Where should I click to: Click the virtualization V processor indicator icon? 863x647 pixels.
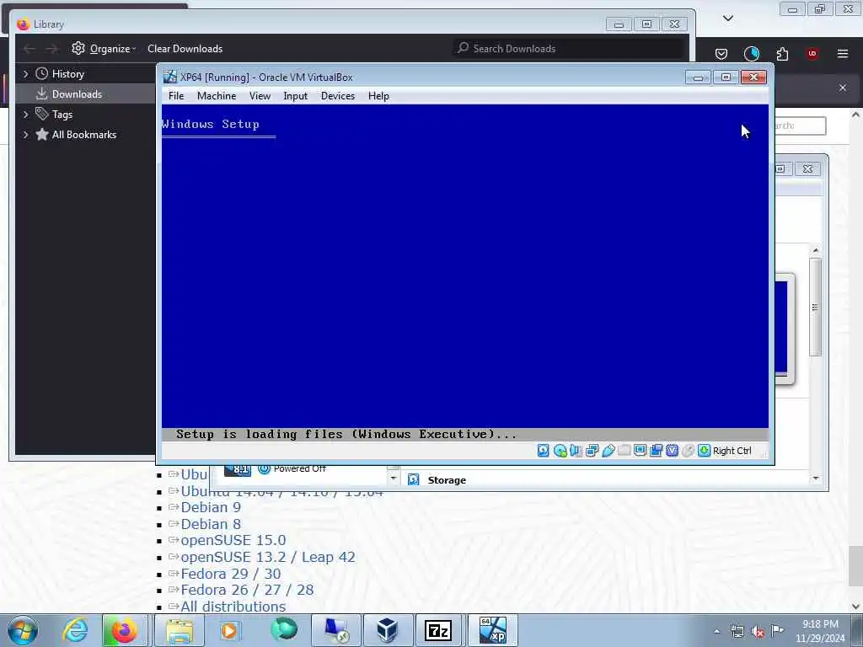pos(672,451)
